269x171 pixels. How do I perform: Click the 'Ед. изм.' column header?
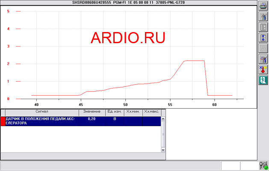[115, 112]
